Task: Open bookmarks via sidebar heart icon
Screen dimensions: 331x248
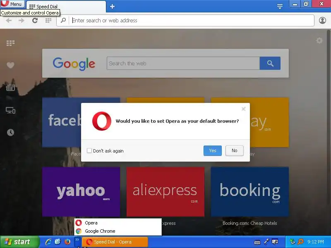Action: point(11,65)
